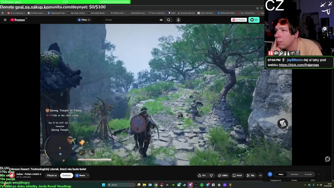The image size is (334, 188).
Task: Open the on-screen keyboard icon in search box
Action: [161, 20]
